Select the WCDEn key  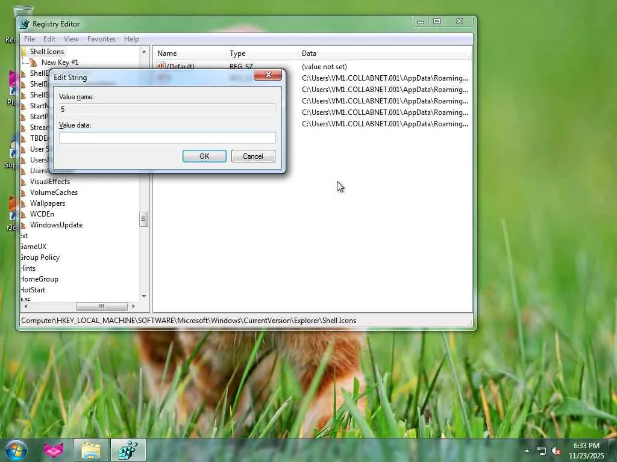42,214
